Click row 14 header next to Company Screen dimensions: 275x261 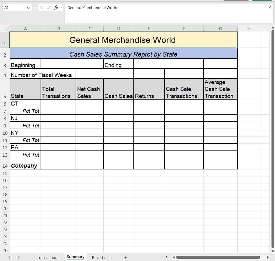click(x=5, y=166)
